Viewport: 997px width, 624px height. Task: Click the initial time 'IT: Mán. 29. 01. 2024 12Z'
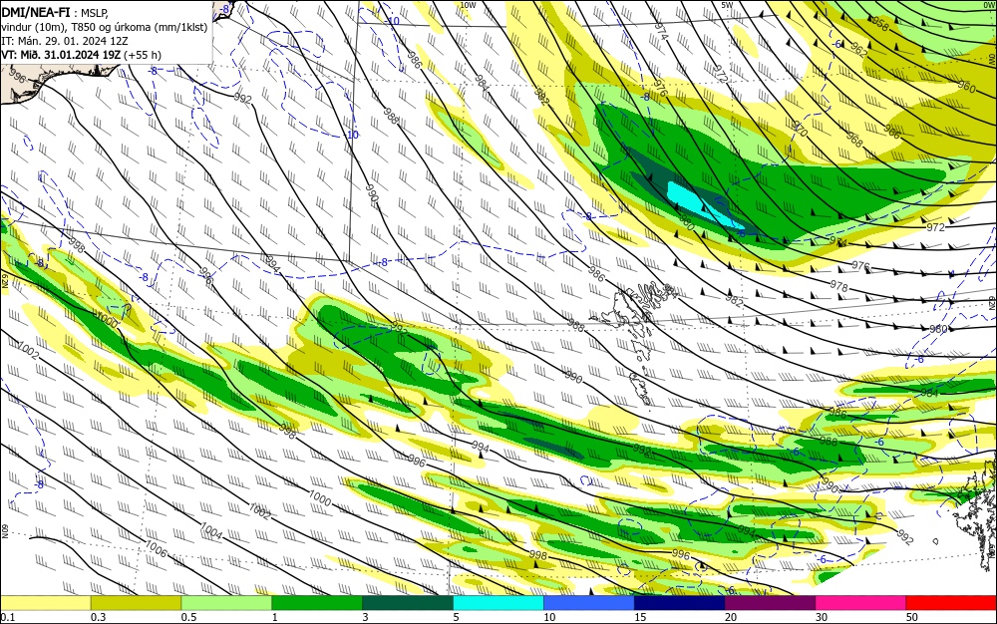click(x=64, y=41)
